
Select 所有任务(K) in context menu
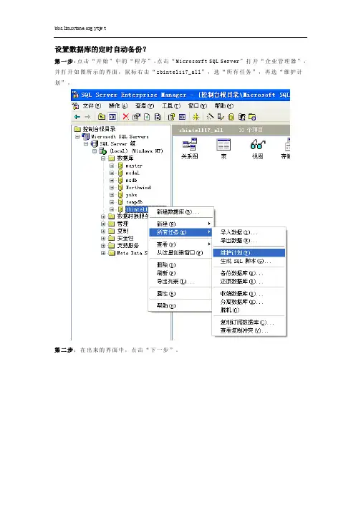tap(181, 232)
